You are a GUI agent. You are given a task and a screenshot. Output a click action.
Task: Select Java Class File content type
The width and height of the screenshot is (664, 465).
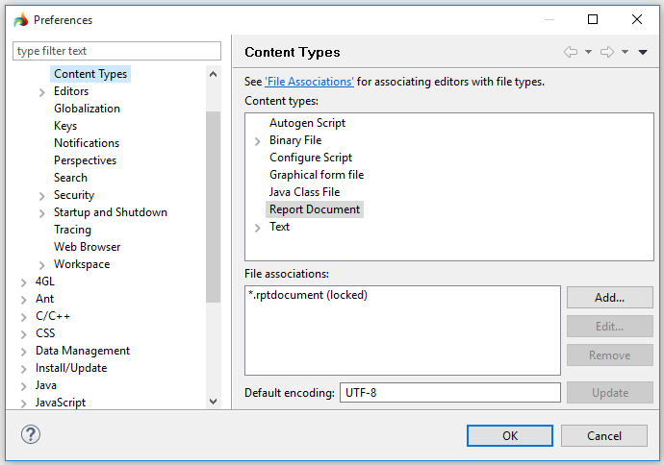(304, 192)
